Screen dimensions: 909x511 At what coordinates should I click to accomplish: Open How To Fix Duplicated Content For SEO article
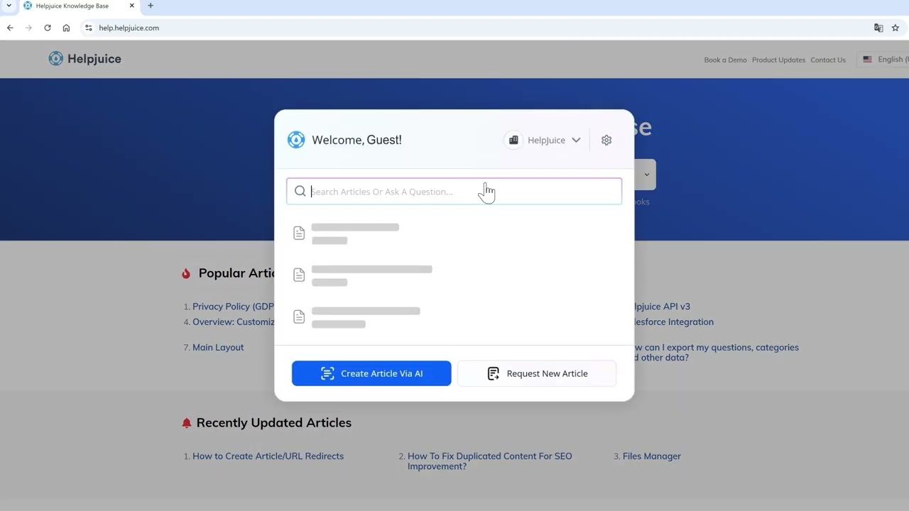[x=489, y=461]
